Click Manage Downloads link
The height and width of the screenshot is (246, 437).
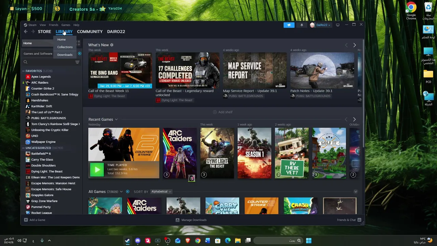(x=194, y=220)
